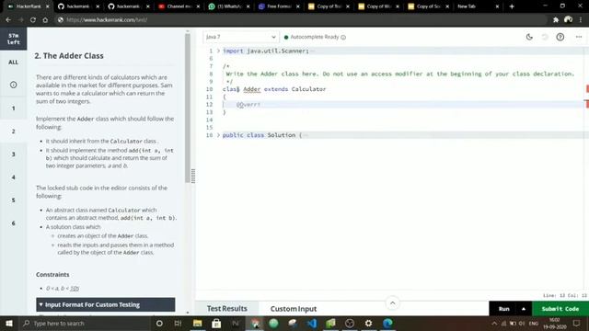The height and width of the screenshot is (331, 589).
Task: Close the HackerRank browser tab
Action: click(47, 6)
